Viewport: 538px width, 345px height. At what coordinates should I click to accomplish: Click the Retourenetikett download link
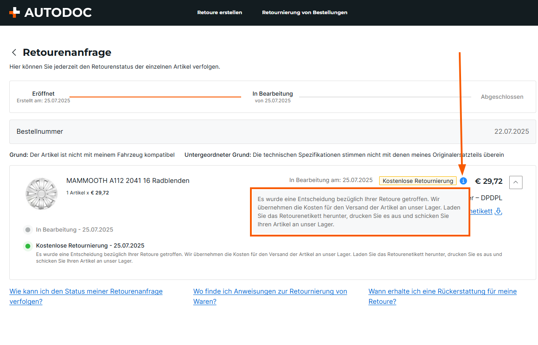480,211
